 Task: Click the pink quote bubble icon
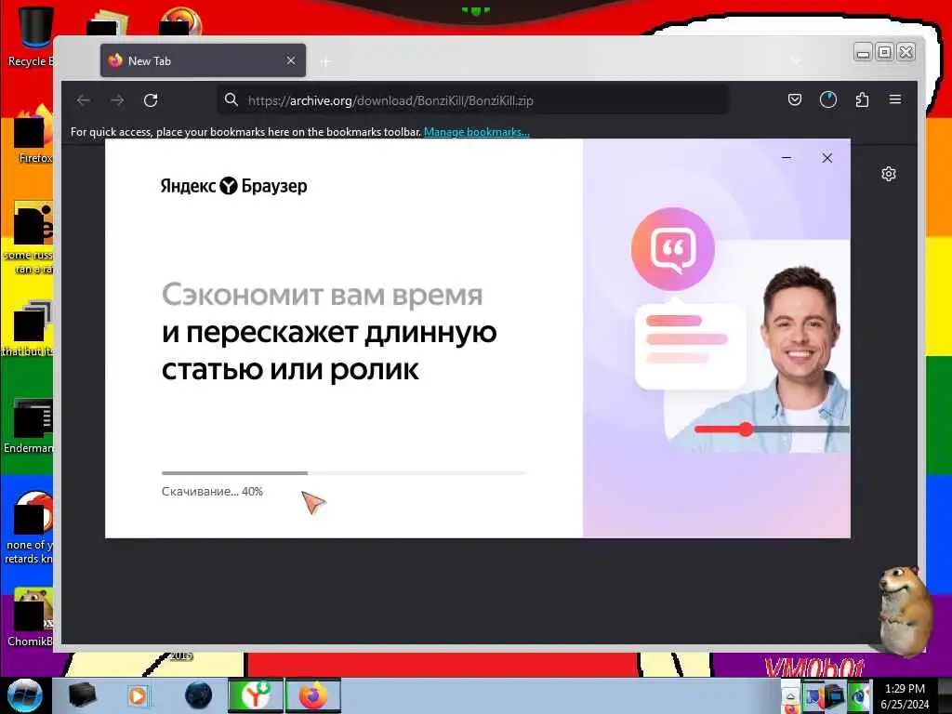pos(673,249)
